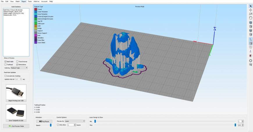Image resolution: width=253 pixels, height=132 pixels.
Task: Click the 'Preview Mode' title text
Action: click(140, 7)
